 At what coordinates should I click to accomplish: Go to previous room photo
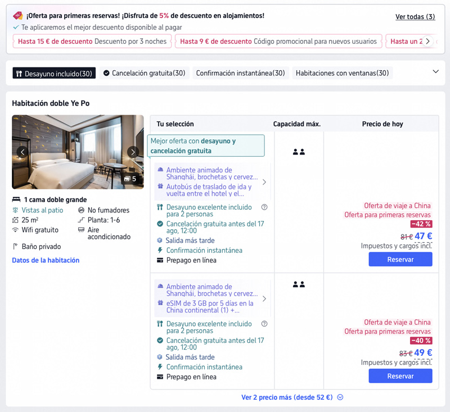pos(22,152)
